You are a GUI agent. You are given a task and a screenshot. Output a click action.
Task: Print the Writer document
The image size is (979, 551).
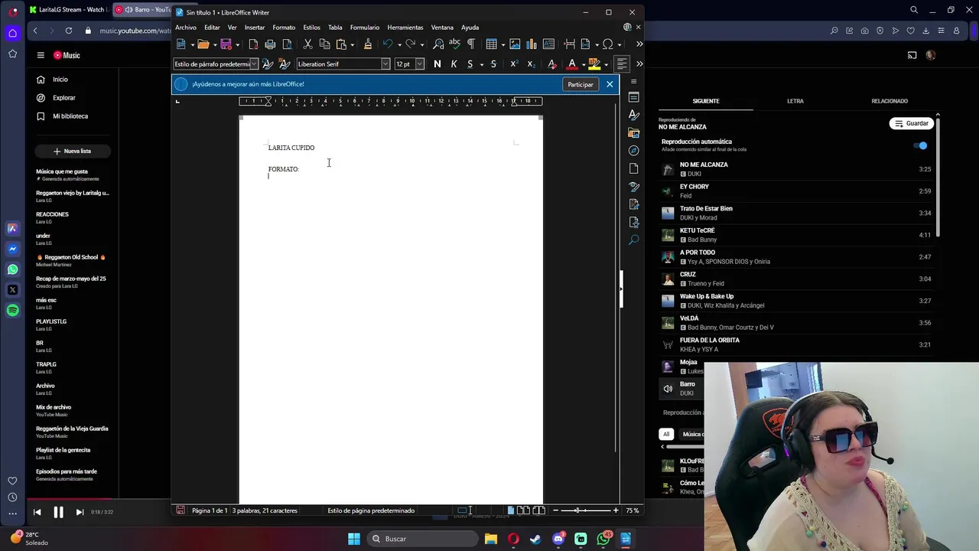click(x=270, y=44)
